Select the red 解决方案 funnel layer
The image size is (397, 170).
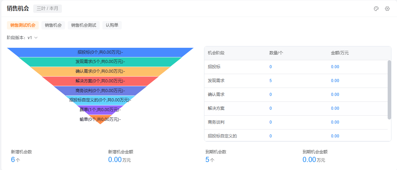tap(100, 81)
